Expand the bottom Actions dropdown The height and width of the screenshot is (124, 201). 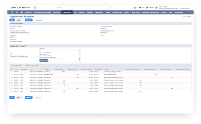point(39,98)
